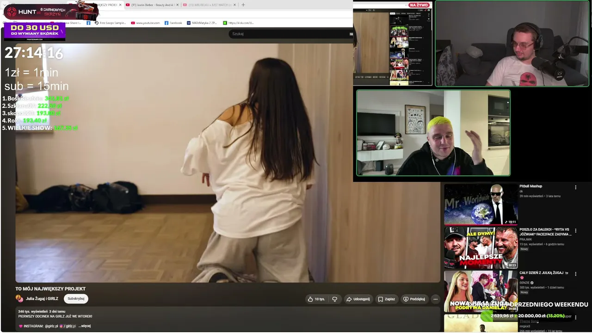Click the main video player
Screen dimensions: 592x333
click(x=228, y=163)
